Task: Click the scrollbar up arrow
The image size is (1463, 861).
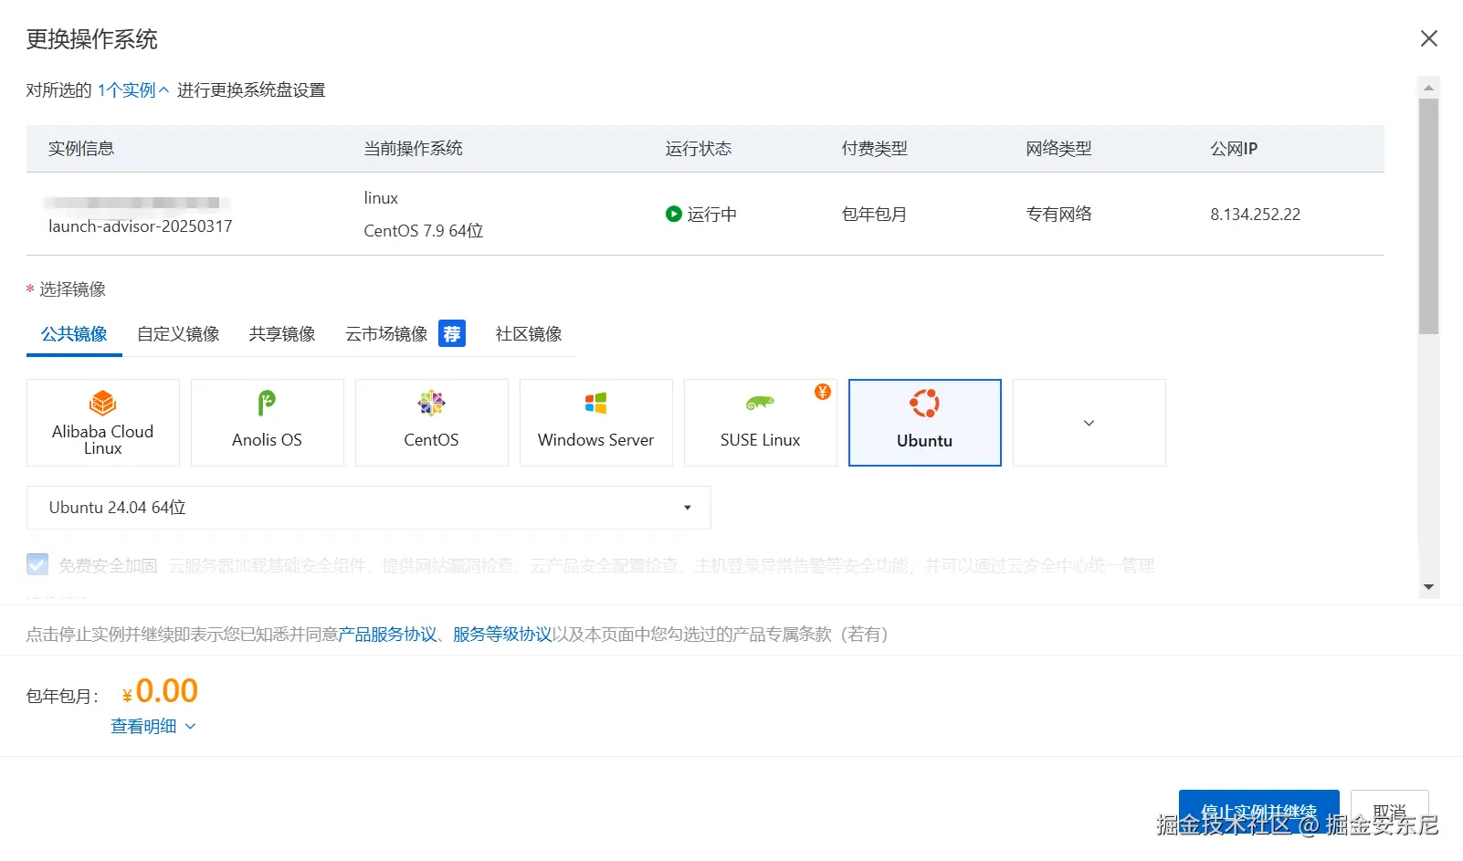Action: click(1429, 88)
